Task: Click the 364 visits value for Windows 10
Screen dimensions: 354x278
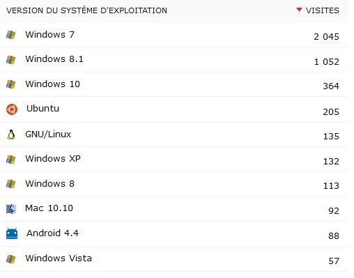Action: click(x=331, y=86)
